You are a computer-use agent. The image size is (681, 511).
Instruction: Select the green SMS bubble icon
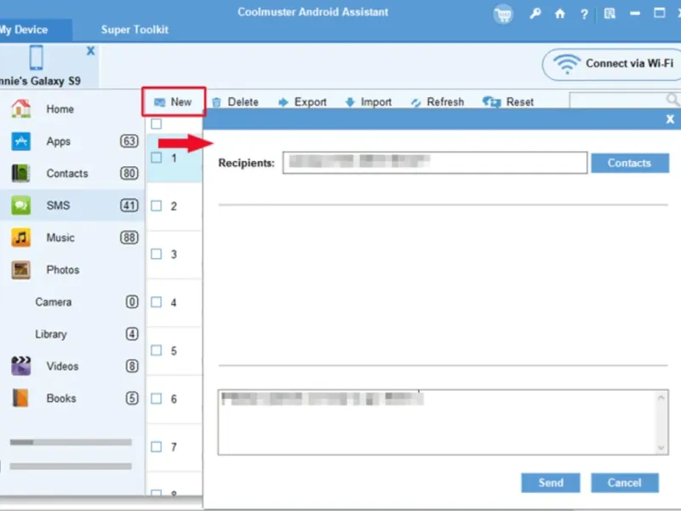[x=20, y=205]
